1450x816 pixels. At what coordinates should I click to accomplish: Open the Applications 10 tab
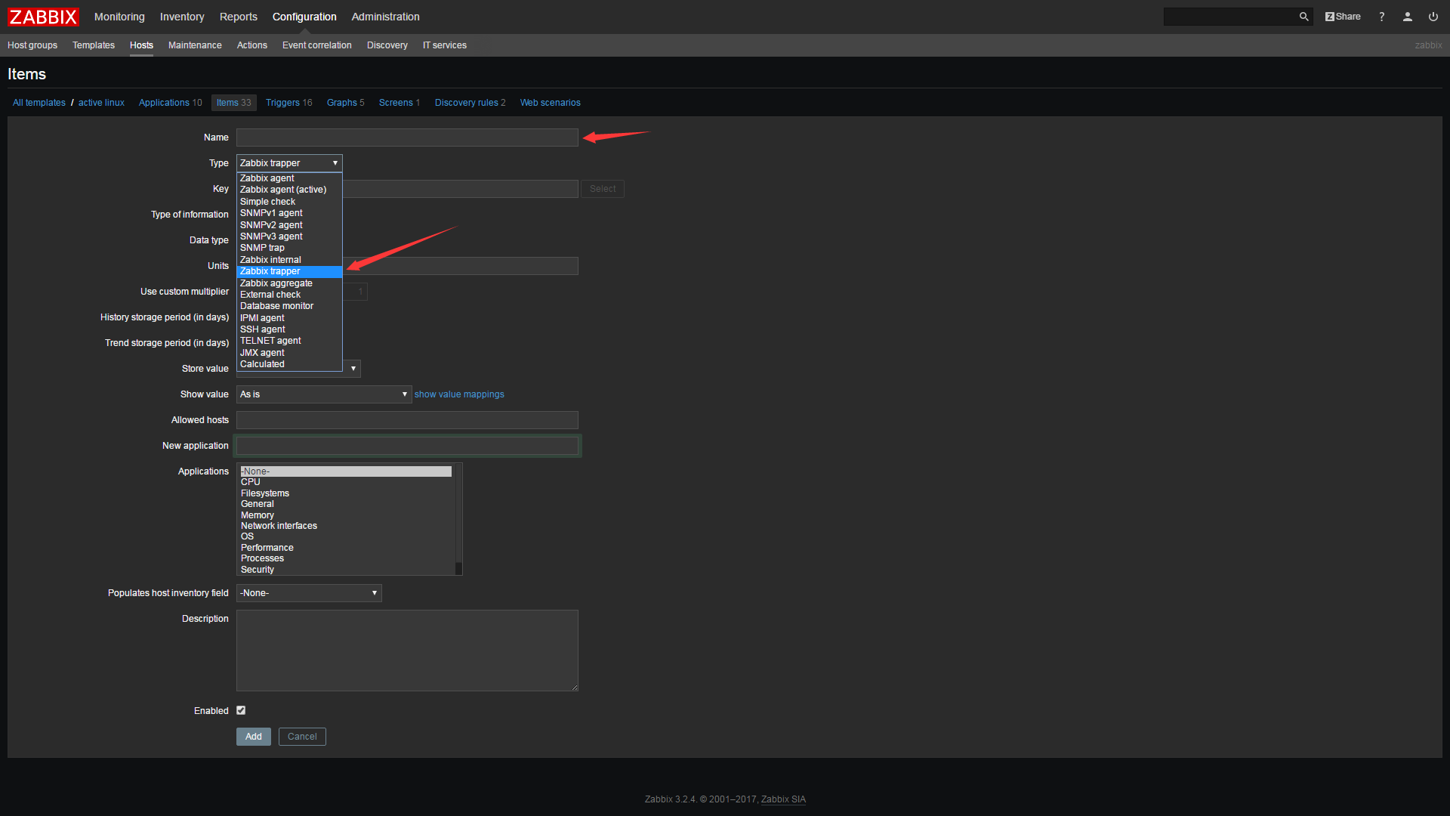[171, 103]
